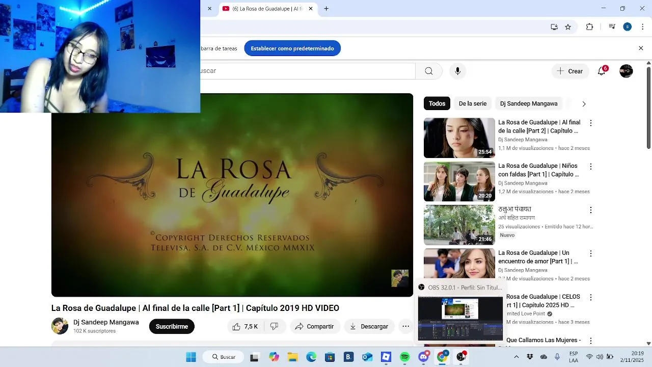Open Niños con faldas Part 1 video title
The height and width of the screenshot is (367, 652).
point(539,170)
